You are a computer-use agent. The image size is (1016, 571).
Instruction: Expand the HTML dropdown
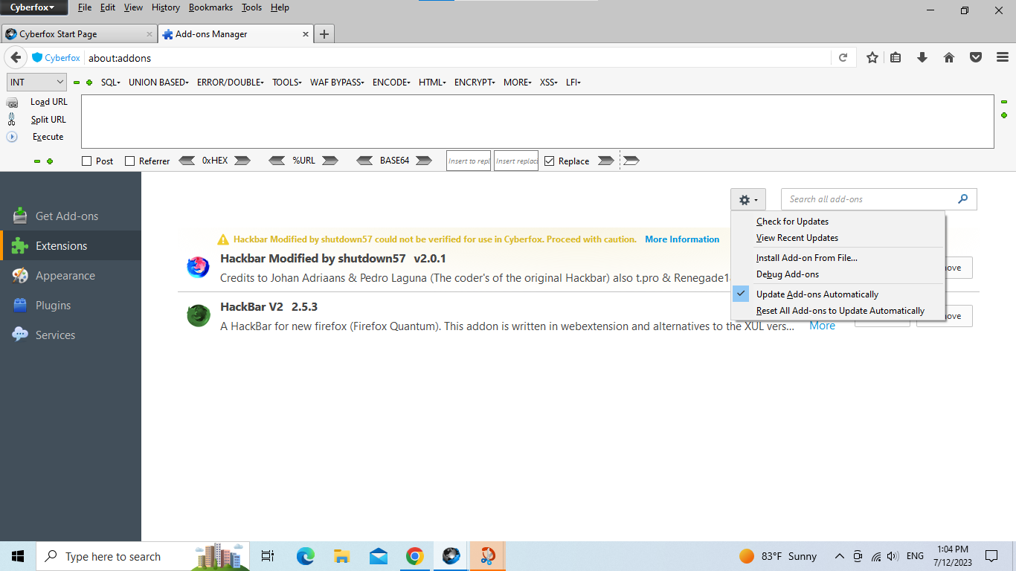click(433, 83)
